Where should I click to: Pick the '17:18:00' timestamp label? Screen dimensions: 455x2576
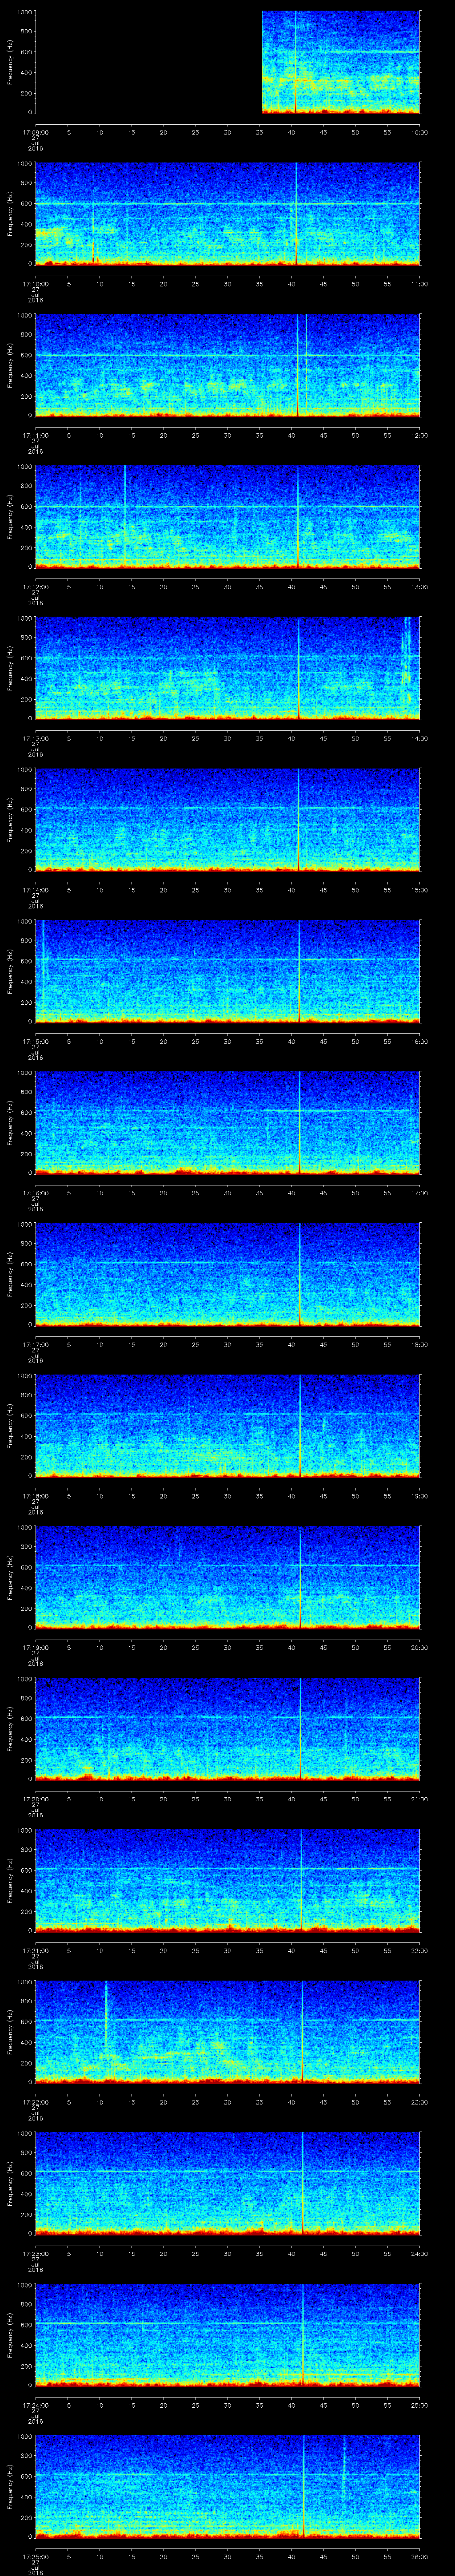point(35,1495)
